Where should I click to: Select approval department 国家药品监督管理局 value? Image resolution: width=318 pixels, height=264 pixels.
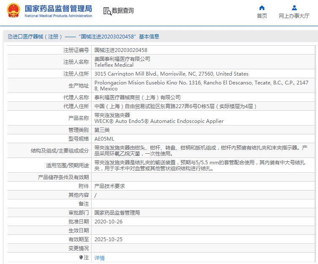[117, 213]
